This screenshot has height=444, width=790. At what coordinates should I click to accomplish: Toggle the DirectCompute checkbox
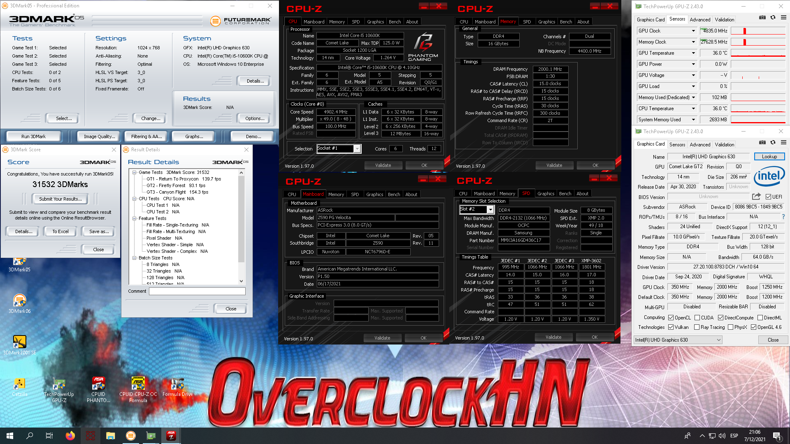point(720,317)
